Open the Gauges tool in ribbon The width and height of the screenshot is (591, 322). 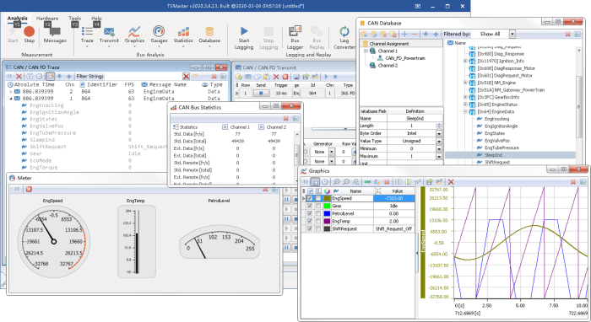[159, 35]
